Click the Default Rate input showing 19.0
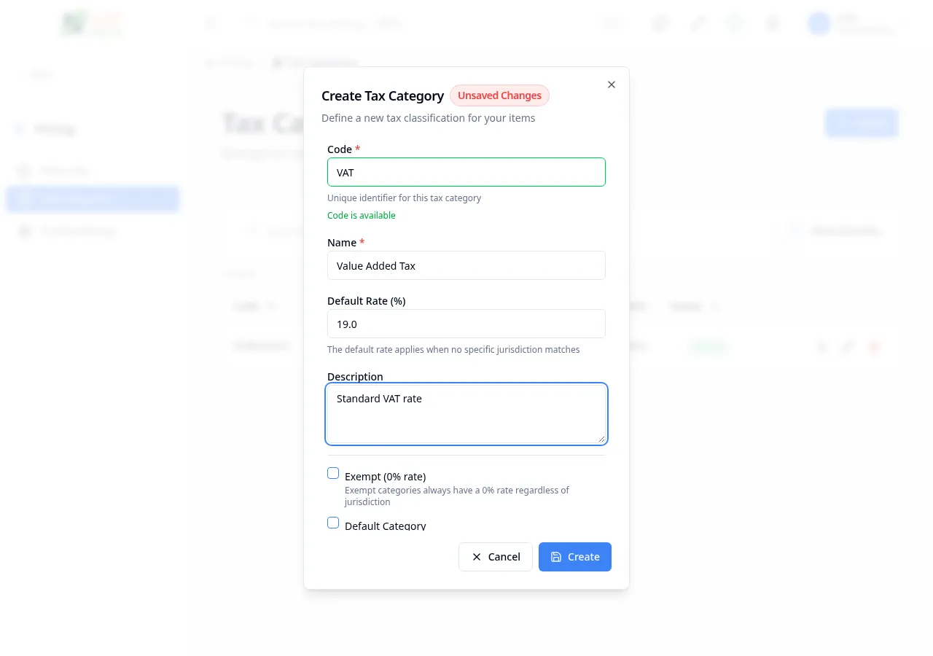Viewport: 933px width, 656px height. (x=466, y=324)
